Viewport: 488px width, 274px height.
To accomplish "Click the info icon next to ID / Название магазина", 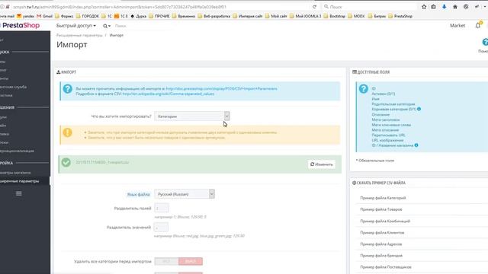I will tap(416, 145).
